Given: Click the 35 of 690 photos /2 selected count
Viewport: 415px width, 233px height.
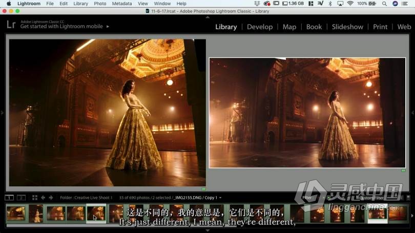Looking at the screenshot, I should pyautogui.click(x=145, y=198).
